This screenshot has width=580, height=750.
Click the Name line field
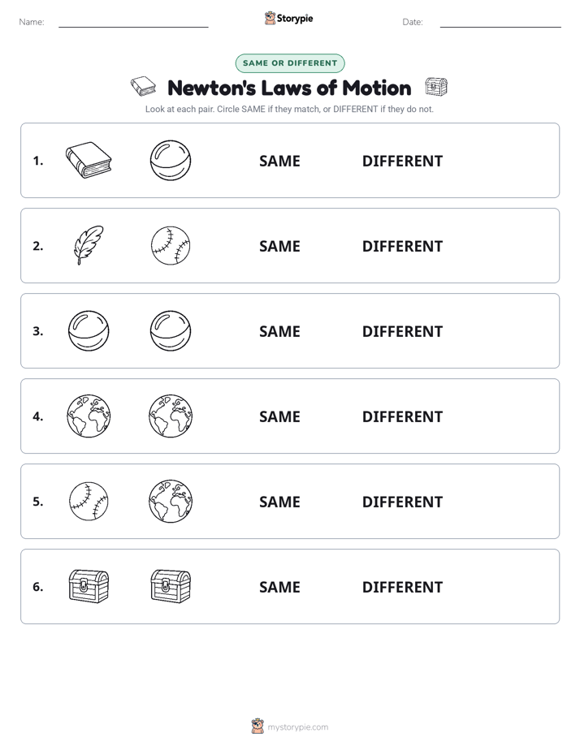[x=133, y=22]
